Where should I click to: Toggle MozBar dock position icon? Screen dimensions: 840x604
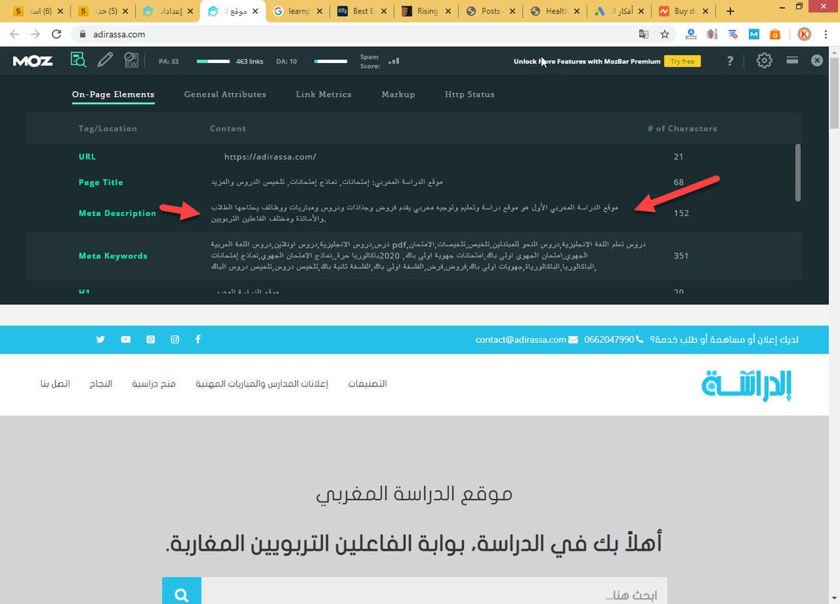click(x=792, y=60)
